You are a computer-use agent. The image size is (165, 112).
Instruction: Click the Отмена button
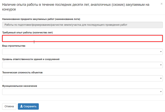point(9,106)
